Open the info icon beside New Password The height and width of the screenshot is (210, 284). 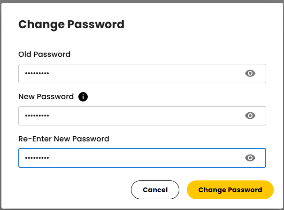click(x=83, y=97)
